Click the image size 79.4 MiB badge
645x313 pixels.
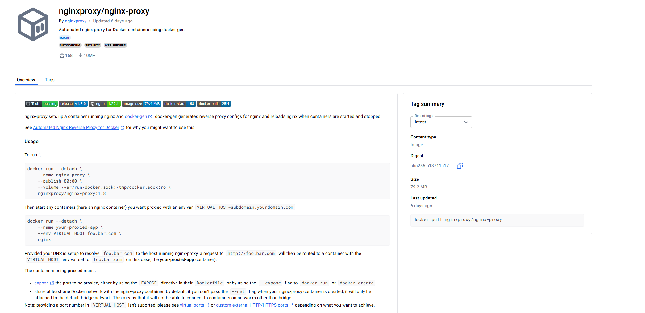[141, 104]
